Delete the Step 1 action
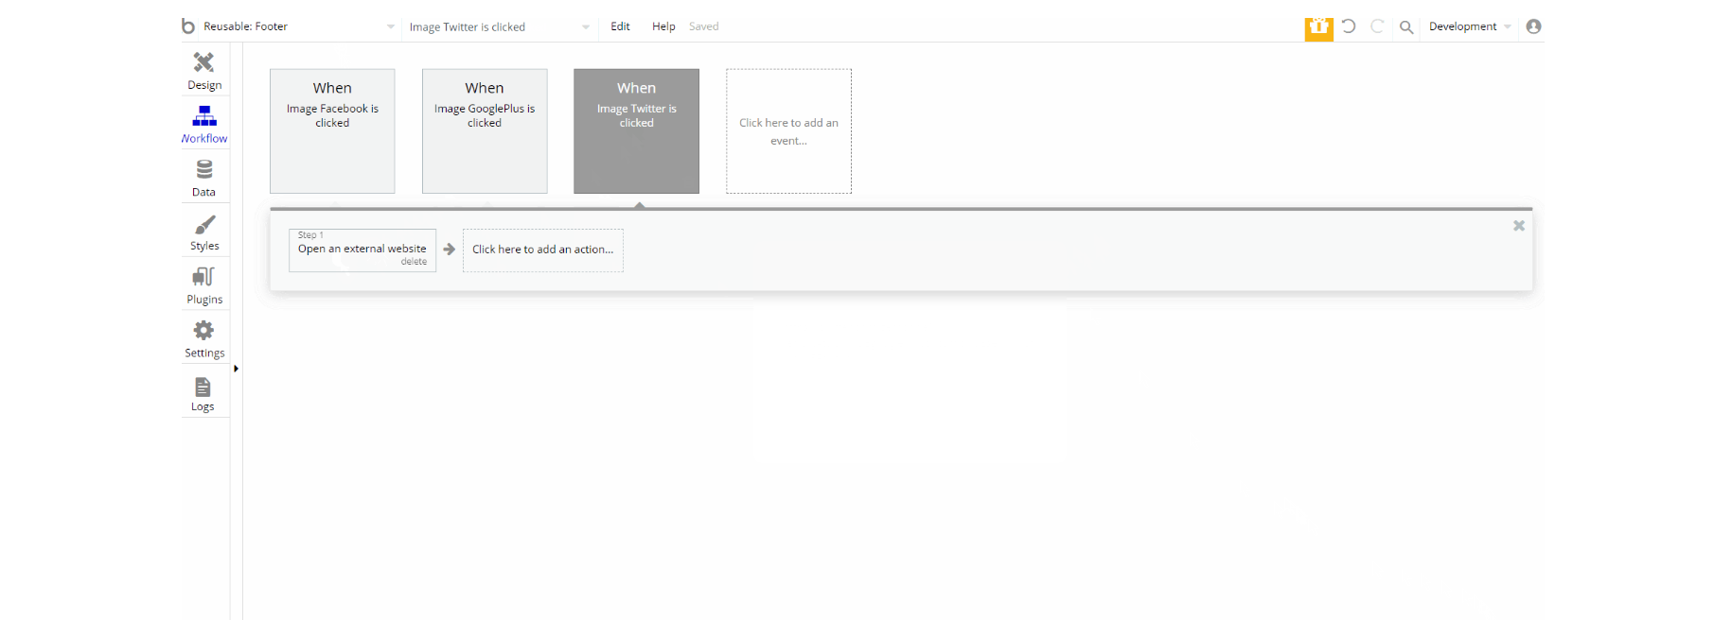This screenshot has height=620, width=1732. [414, 262]
